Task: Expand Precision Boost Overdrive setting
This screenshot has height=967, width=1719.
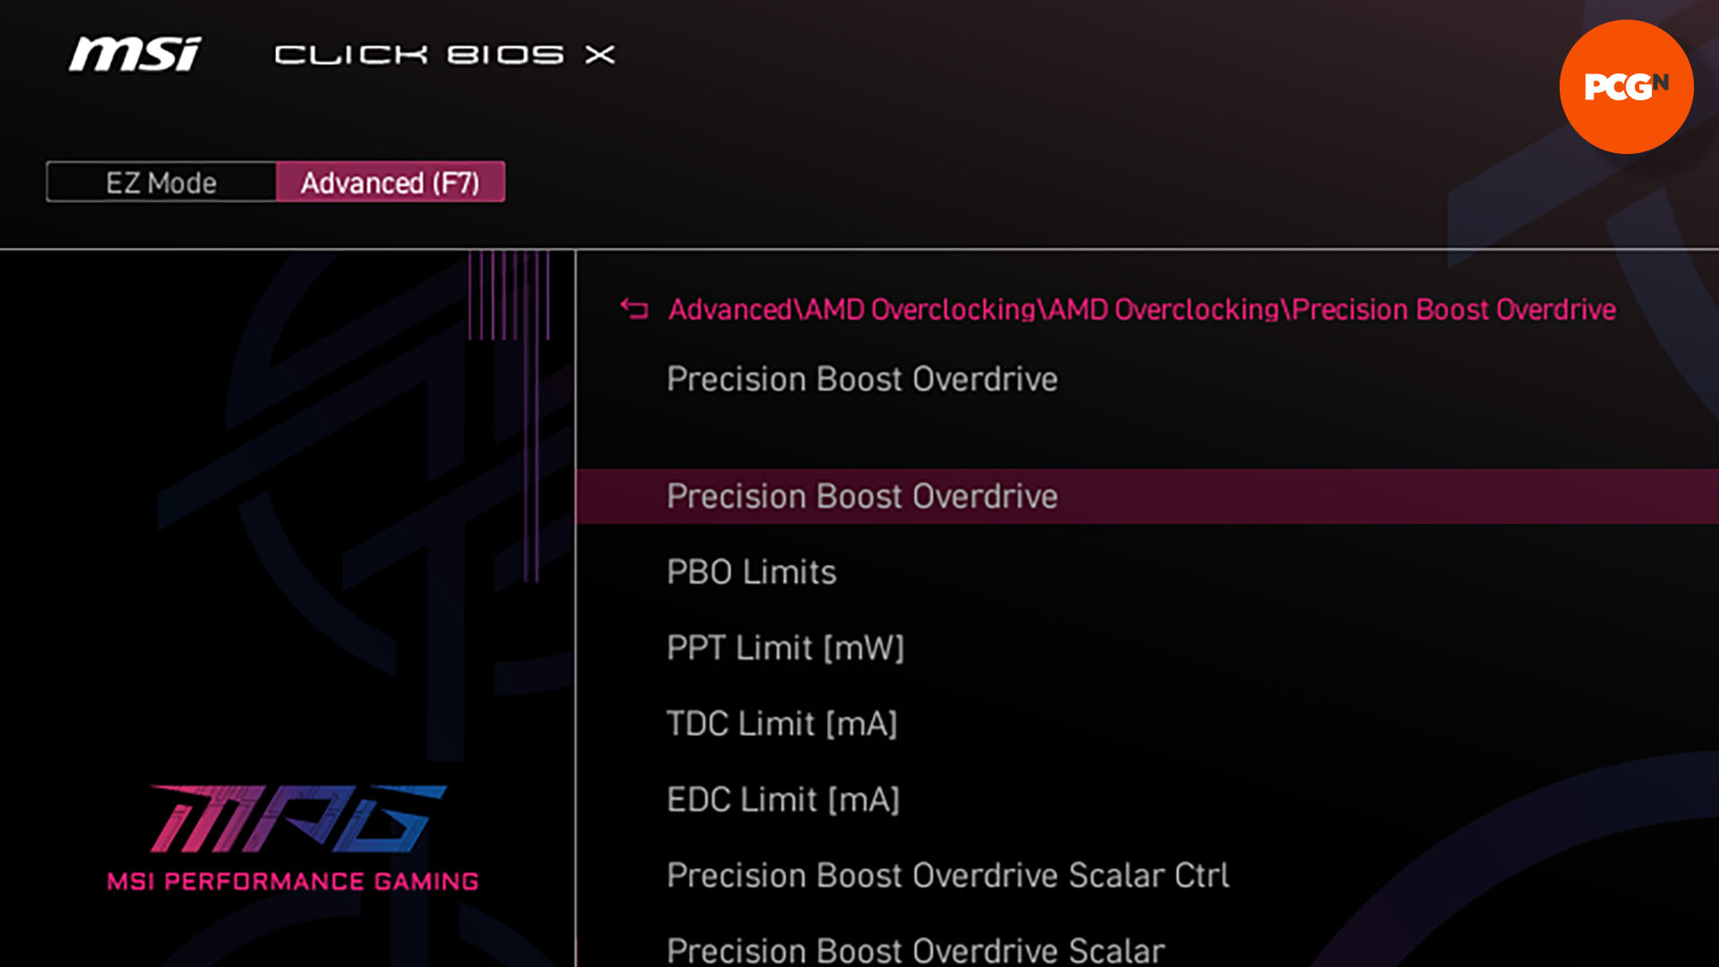Action: coord(860,495)
